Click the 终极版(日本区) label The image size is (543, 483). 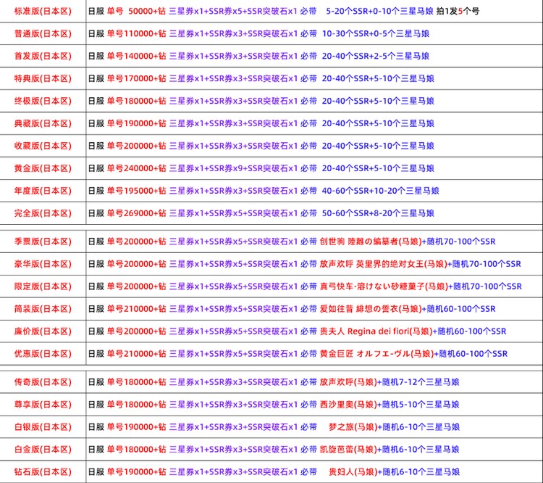[43, 101]
